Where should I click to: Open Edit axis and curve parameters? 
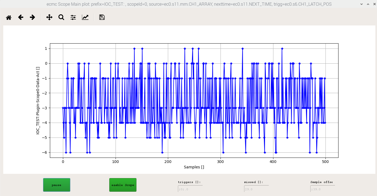85,17
